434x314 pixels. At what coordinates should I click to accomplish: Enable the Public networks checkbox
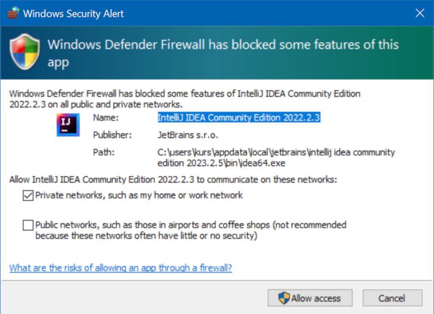pos(28,225)
